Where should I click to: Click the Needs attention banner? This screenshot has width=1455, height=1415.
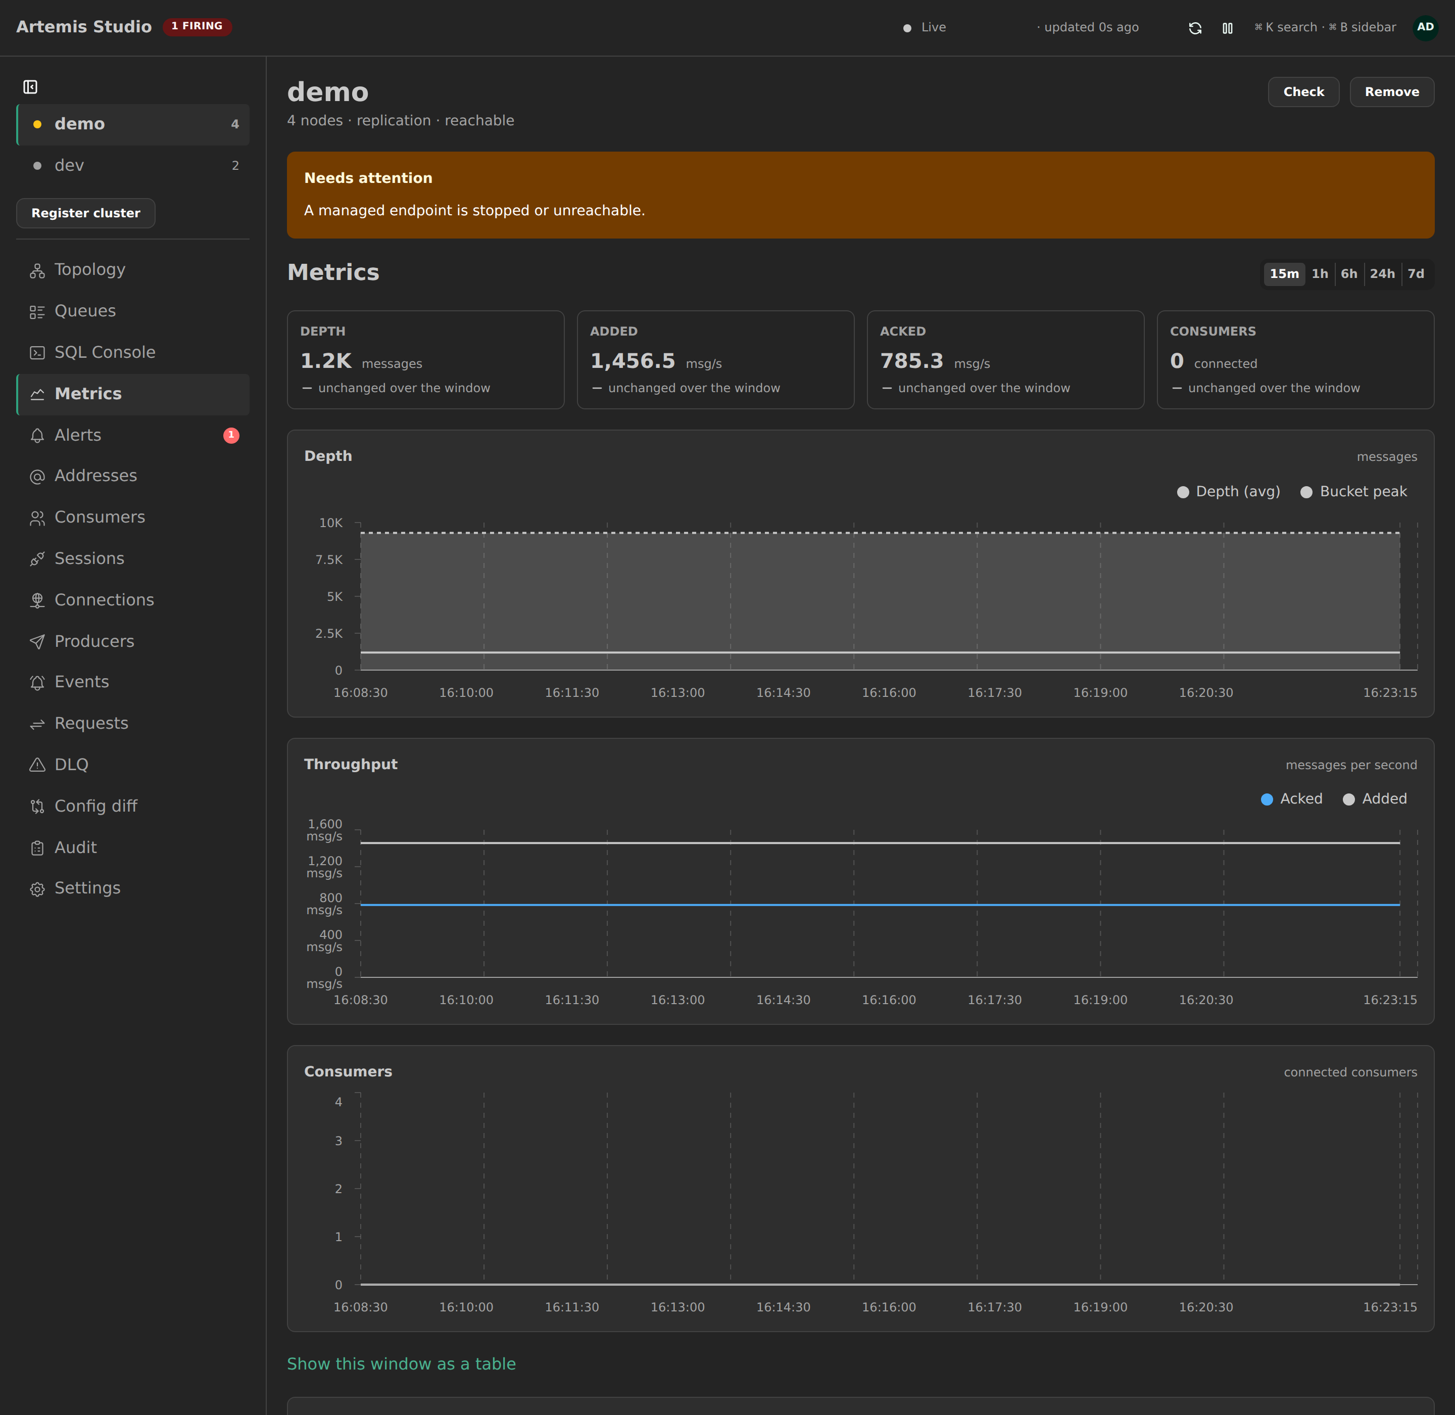click(860, 195)
